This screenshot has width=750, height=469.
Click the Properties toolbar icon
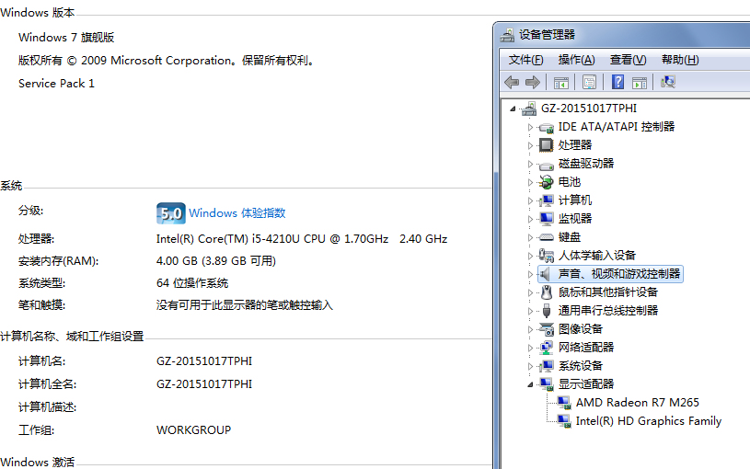(x=589, y=82)
